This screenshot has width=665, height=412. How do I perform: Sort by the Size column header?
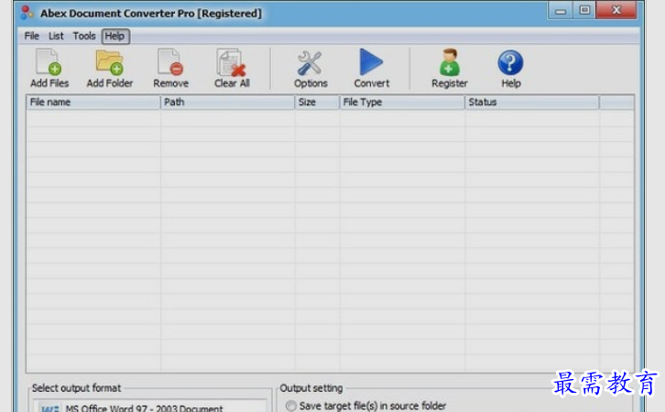pyautogui.click(x=317, y=103)
